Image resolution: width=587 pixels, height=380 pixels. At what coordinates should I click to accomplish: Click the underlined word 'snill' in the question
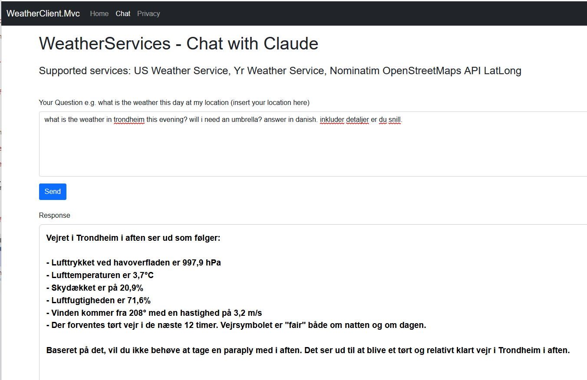(395, 120)
